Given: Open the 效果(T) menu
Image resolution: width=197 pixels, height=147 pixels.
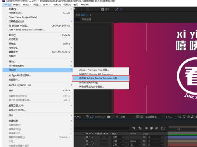Looking at the screenshot, I should point(47,5).
